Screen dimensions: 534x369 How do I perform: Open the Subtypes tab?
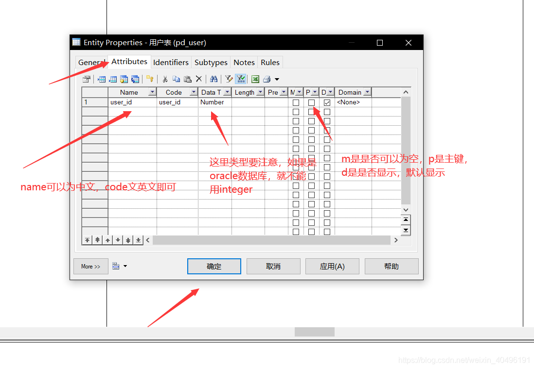click(211, 62)
